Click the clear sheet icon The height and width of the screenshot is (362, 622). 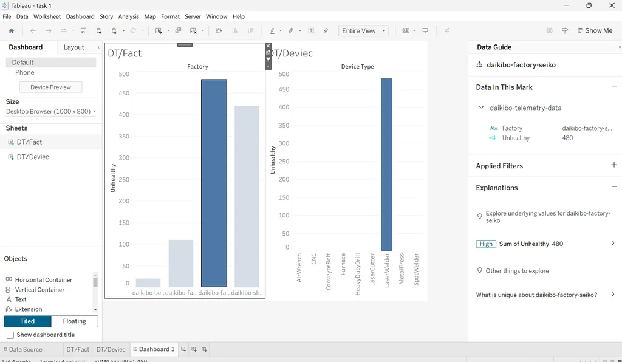click(x=193, y=30)
